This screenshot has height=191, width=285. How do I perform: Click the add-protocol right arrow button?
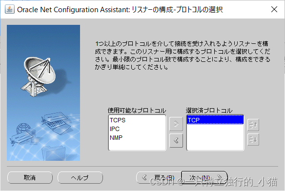click(x=176, y=124)
